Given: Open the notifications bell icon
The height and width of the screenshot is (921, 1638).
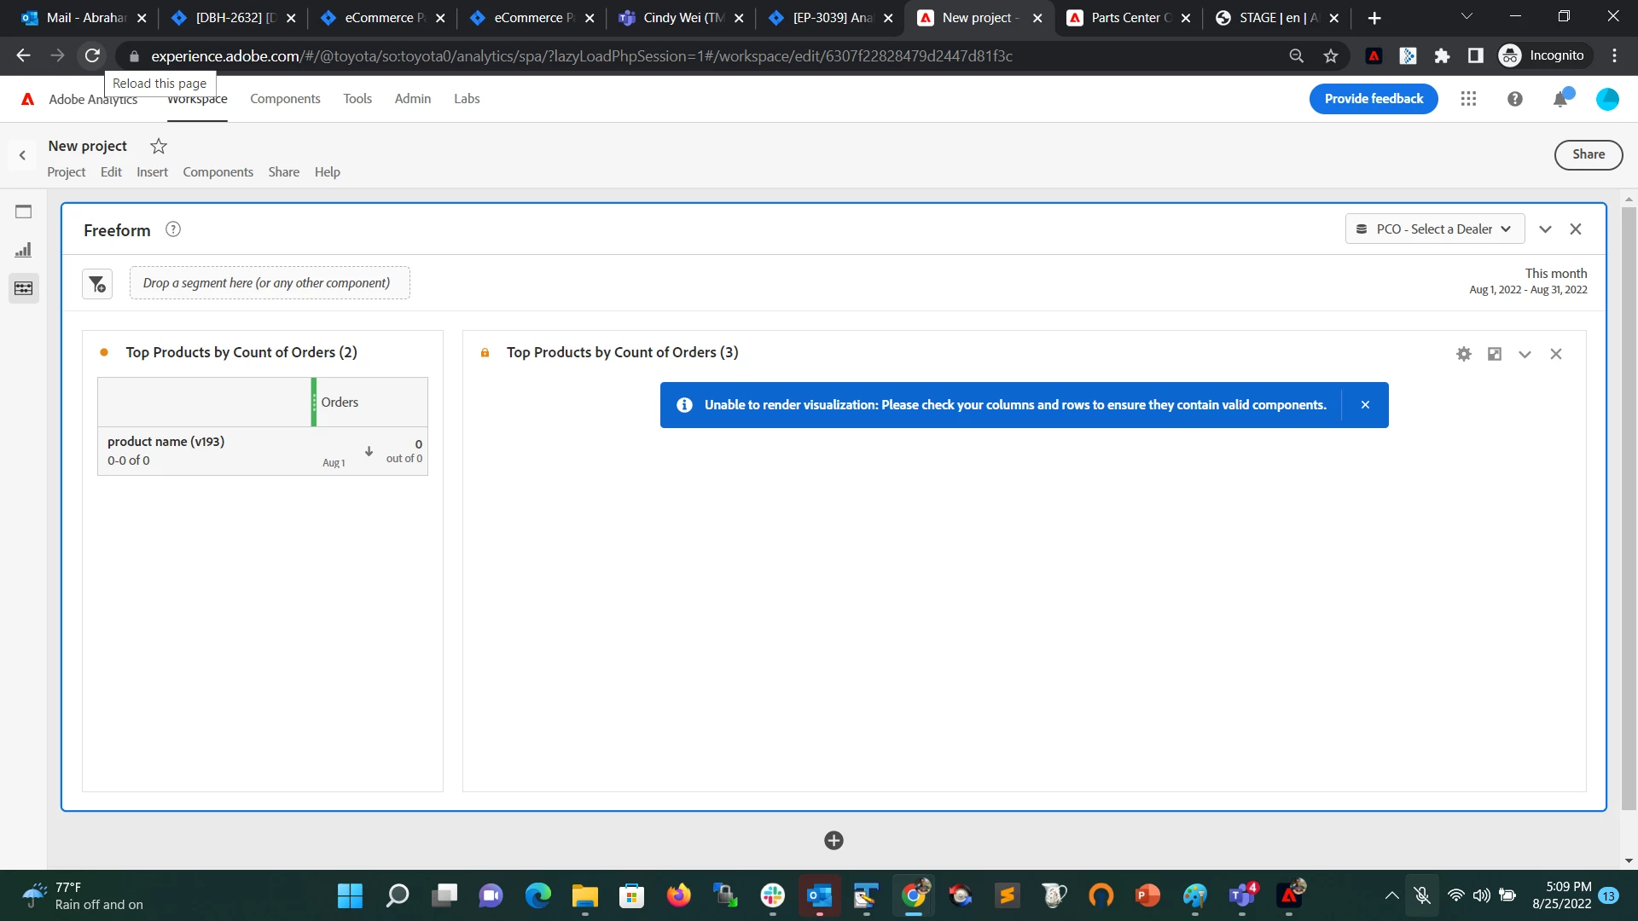Looking at the screenshot, I should [x=1560, y=99].
